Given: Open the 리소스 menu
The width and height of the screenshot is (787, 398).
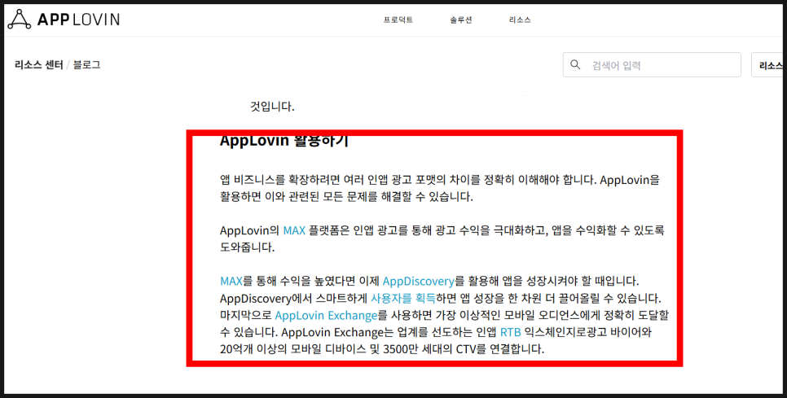Looking at the screenshot, I should (x=520, y=20).
